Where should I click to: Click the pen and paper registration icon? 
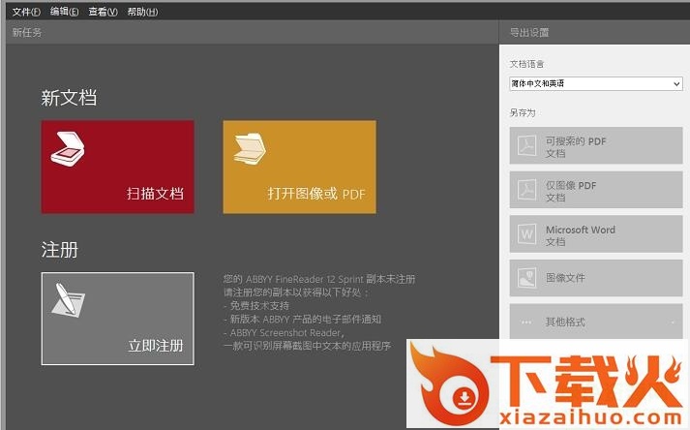(x=68, y=300)
